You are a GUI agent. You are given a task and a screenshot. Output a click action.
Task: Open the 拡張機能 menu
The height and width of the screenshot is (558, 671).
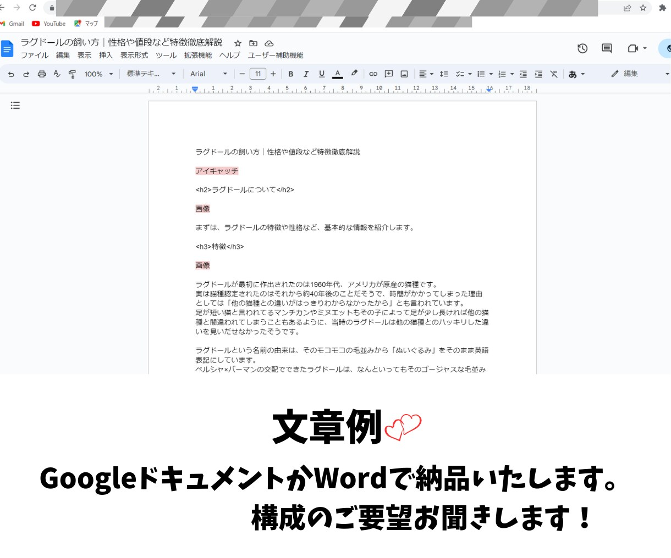point(198,55)
